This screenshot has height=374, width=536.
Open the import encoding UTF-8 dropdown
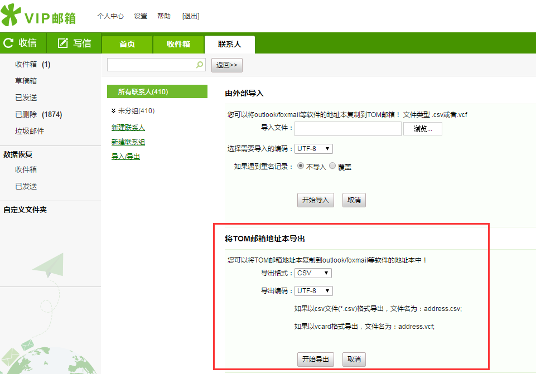coord(313,149)
